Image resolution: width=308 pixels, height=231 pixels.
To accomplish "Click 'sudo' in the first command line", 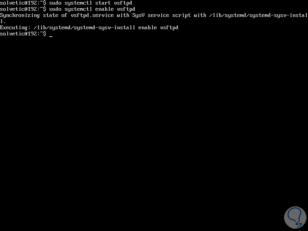I will (x=55, y=3).
